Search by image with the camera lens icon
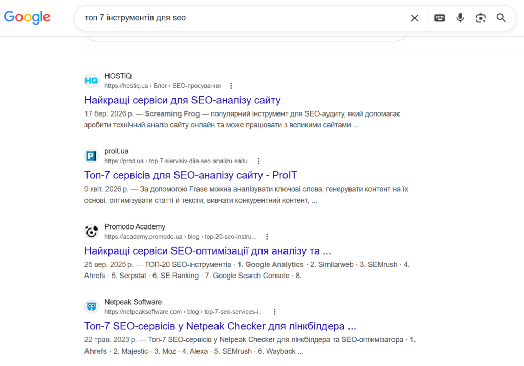 (x=481, y=18)
